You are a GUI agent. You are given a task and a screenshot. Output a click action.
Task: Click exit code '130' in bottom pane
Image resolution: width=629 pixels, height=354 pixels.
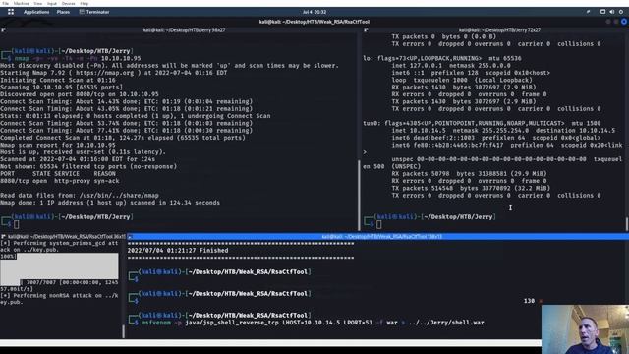point(529,301)
